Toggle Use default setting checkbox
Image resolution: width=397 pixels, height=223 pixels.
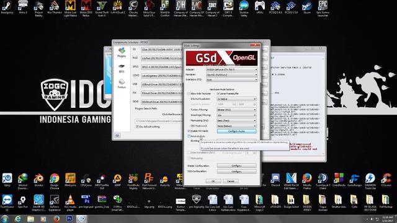pyautogui.click(x=137, y=126)
